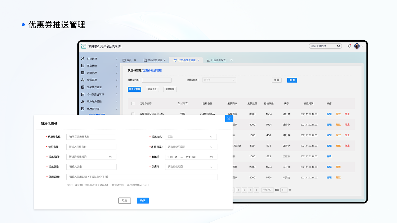Screen dimensions: 397x223
Task: Expand the user account chevron beside avatar
Action: (362, 46)
